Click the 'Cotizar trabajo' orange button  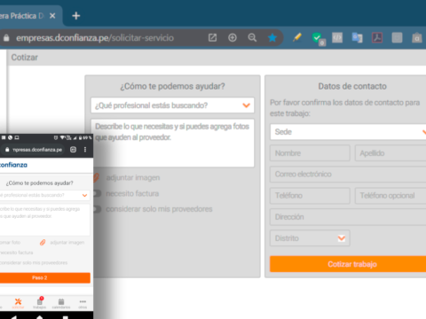click(348, 264)
